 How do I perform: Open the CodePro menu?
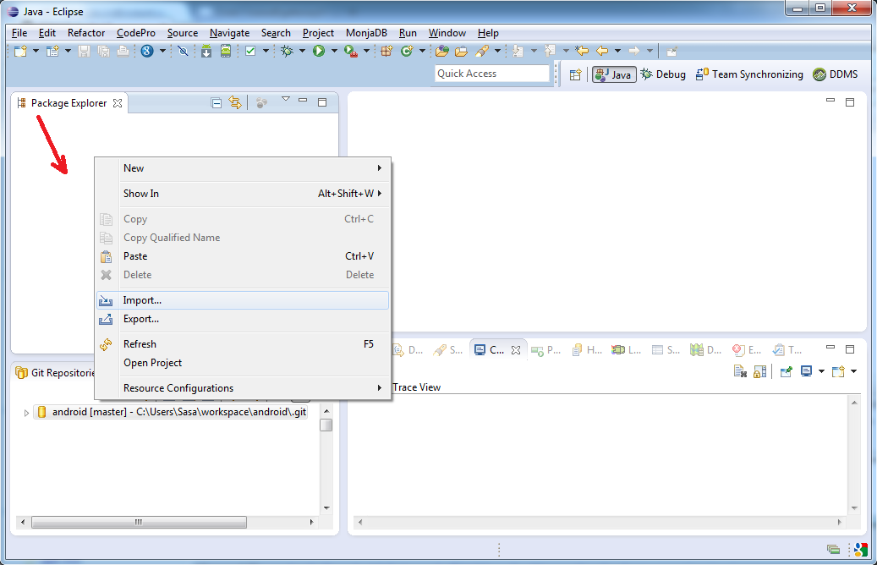pos(136,33)
